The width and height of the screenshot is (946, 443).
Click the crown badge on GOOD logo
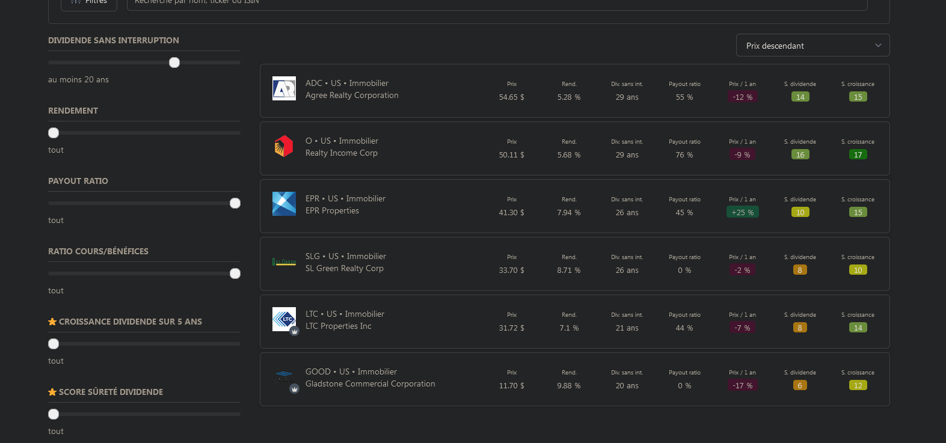point(295,389)
